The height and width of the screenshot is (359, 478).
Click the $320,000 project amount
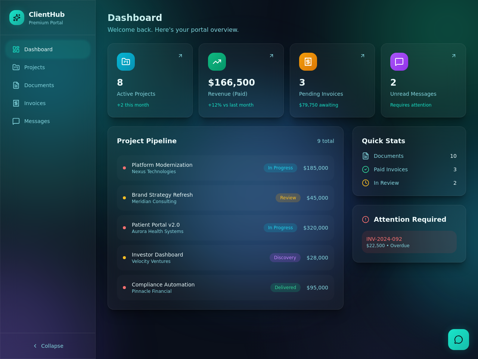pos(316,228)
